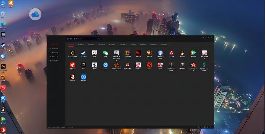Image resolution: width=265 pixels, height=134 pixels.
Task: Open the NetEase Cloud Music desktop shortcut
Action: point(3,130)
